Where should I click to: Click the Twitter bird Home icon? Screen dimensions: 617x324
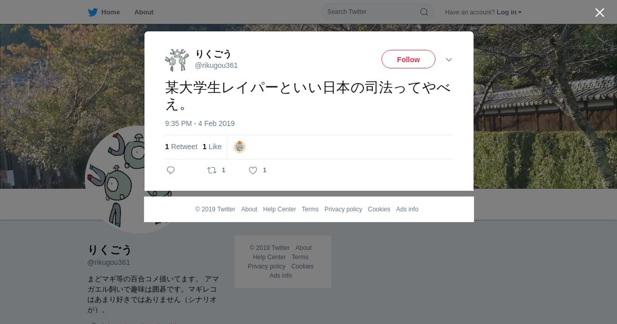tap(93, 12)
